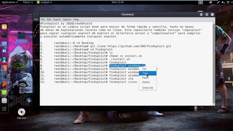Maximize the Leafpad window

pyautogui.click(x=207, y=15)
